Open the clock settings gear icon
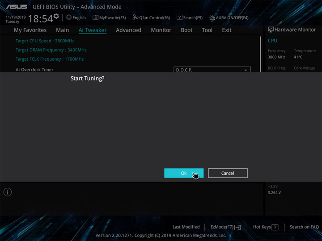The height and width of the screenshot is (241, 322). coord(56,16)
